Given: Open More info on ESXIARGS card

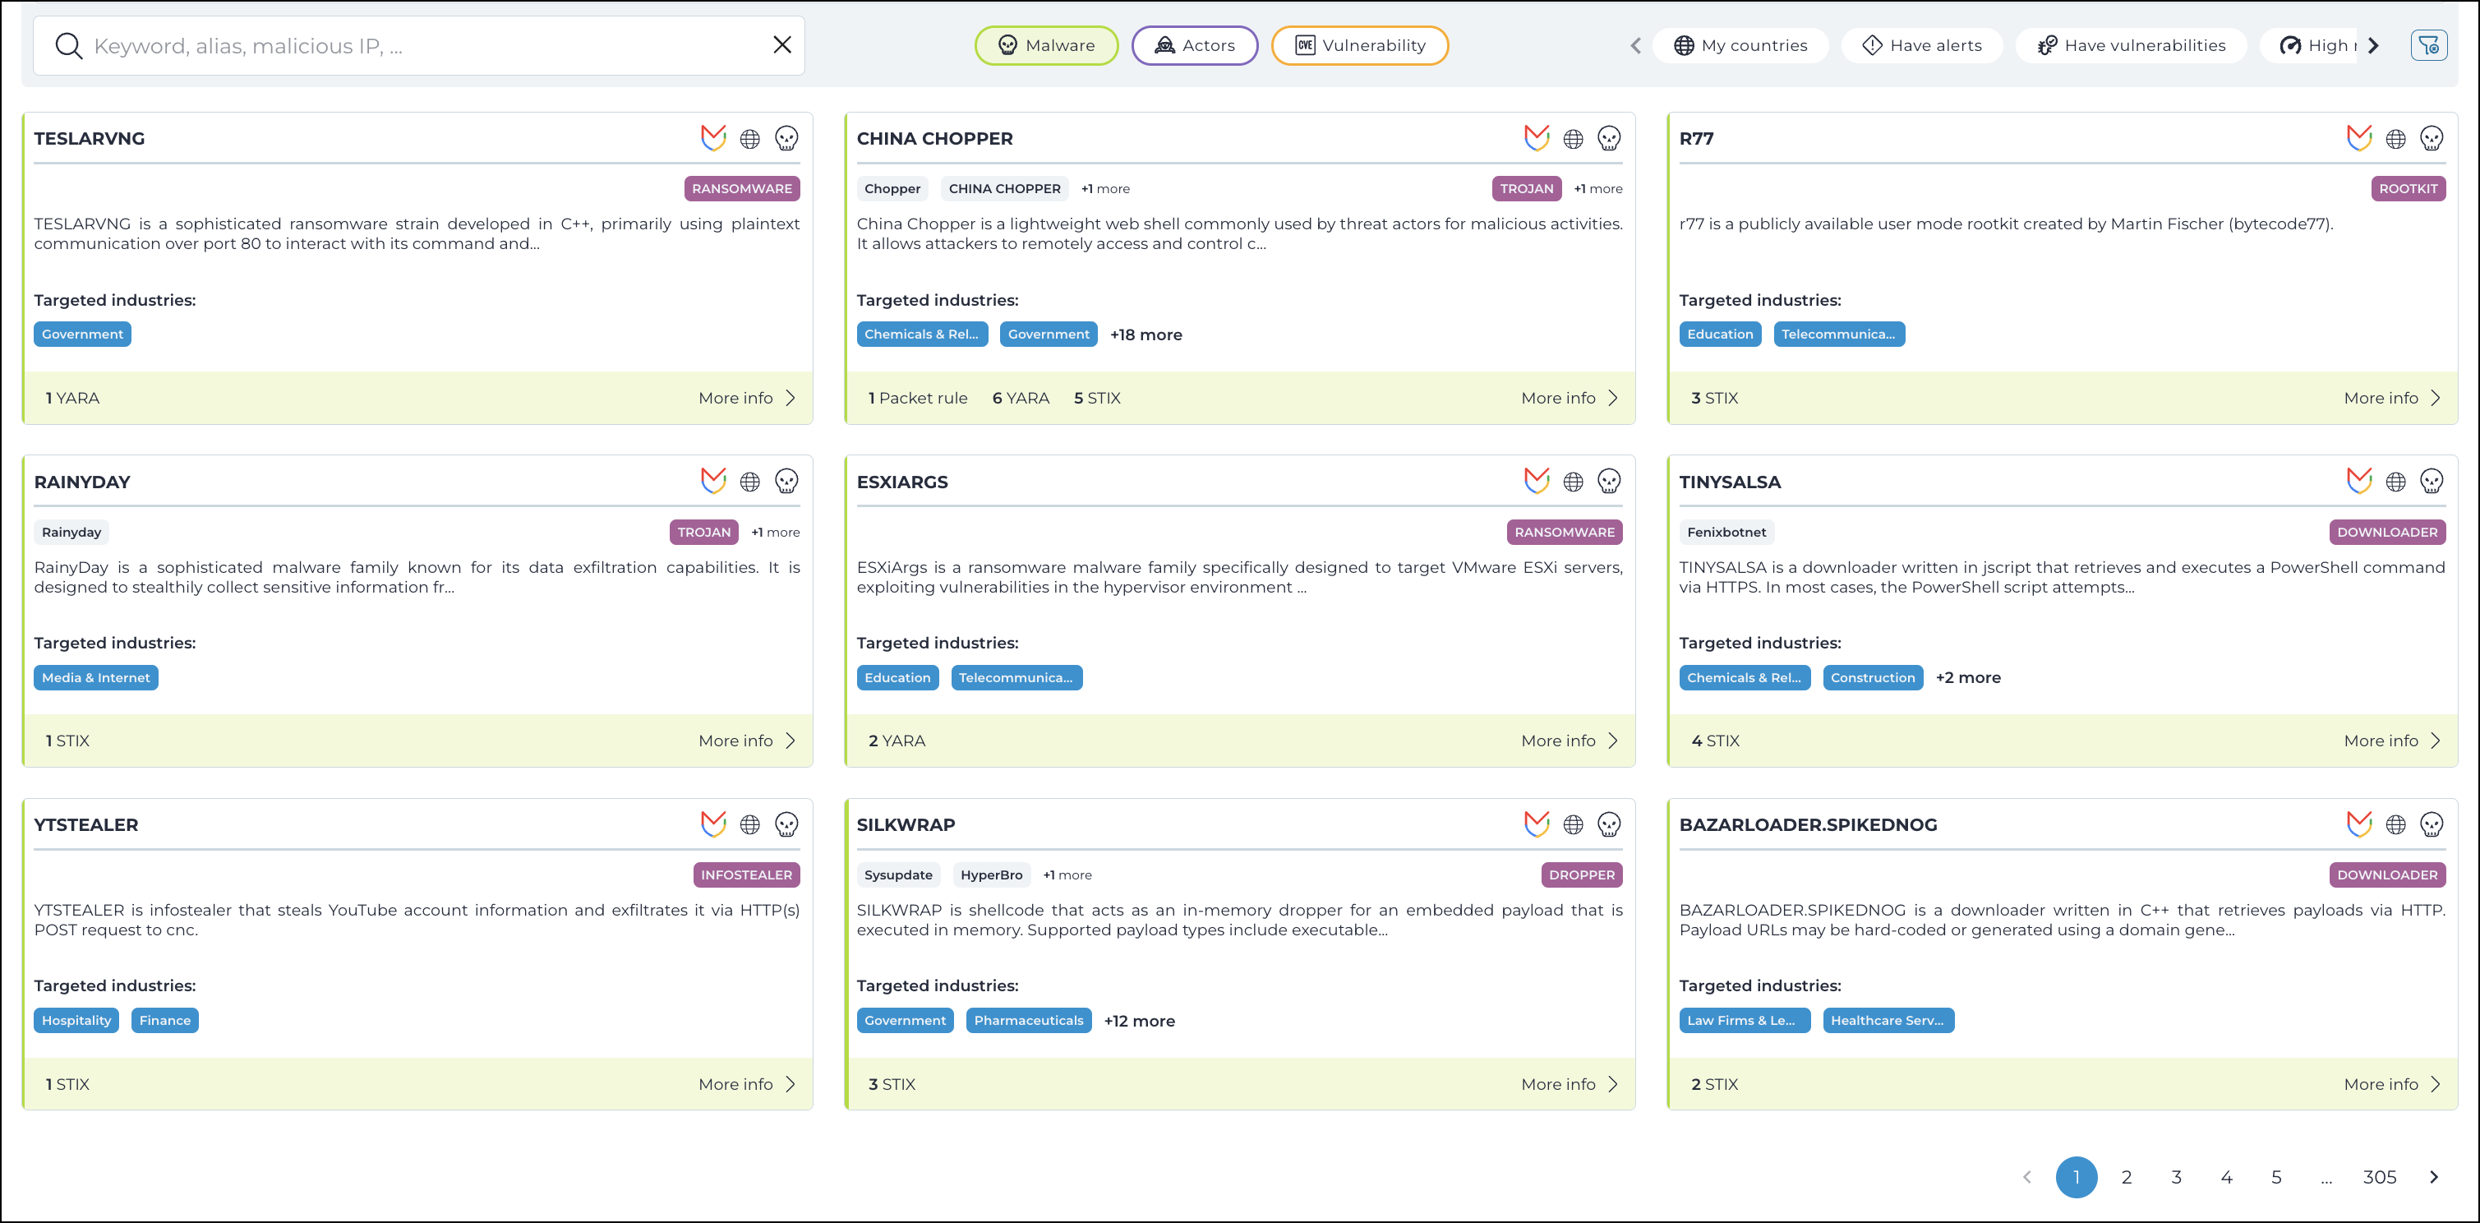Looking at the screenshot, I should (1570, 741).
